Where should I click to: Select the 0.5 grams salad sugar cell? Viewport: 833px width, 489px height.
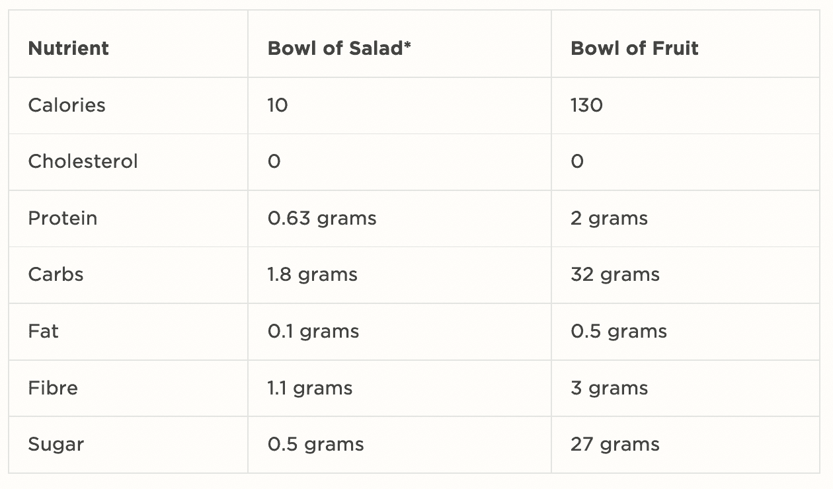click(316, 444)
